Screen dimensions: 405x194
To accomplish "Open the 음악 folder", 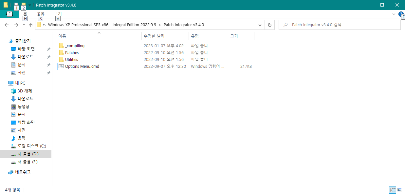I will (22, 138).
